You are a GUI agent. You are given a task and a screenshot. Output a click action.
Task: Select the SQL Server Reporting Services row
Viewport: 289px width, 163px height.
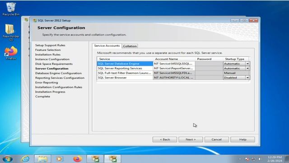coord(125,68)
